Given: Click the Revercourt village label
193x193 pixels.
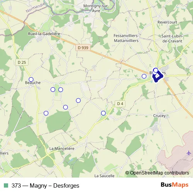Looking at the screenshot, I should coord(167,22).
